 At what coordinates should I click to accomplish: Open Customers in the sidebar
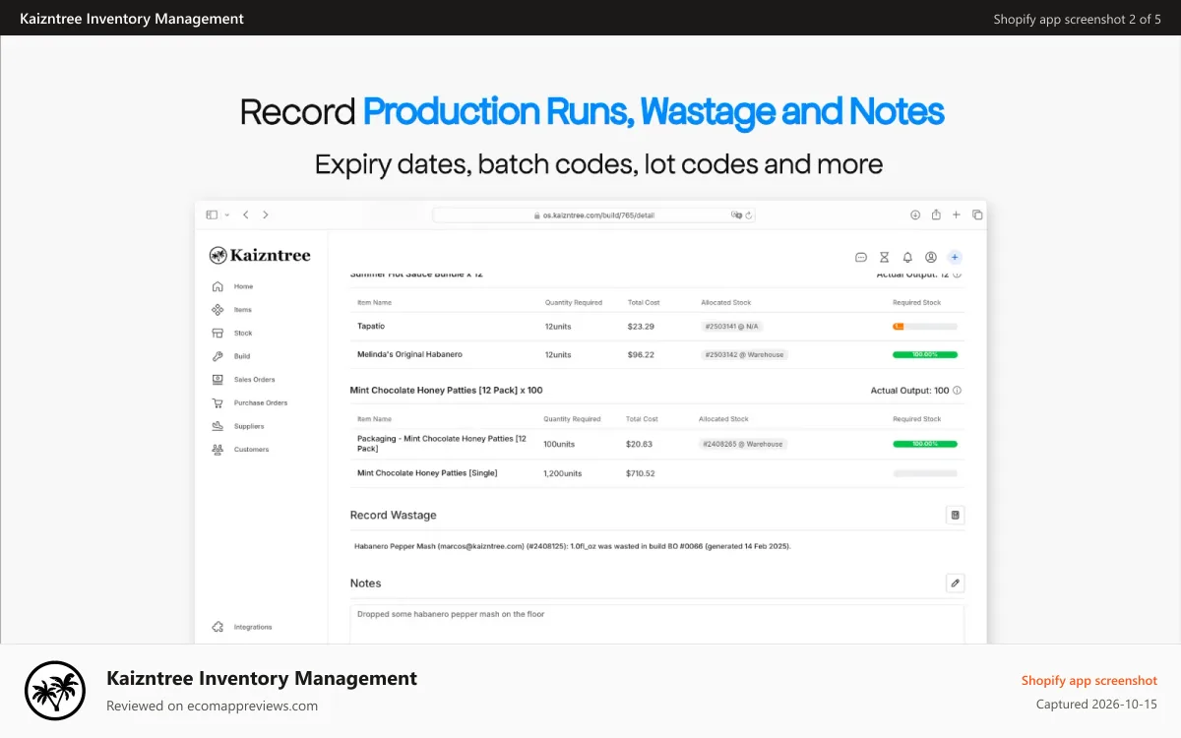240,450
